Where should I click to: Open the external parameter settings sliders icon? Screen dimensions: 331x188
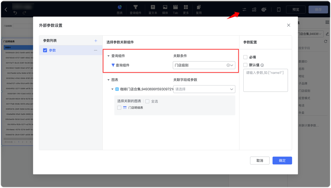point(244,9)
